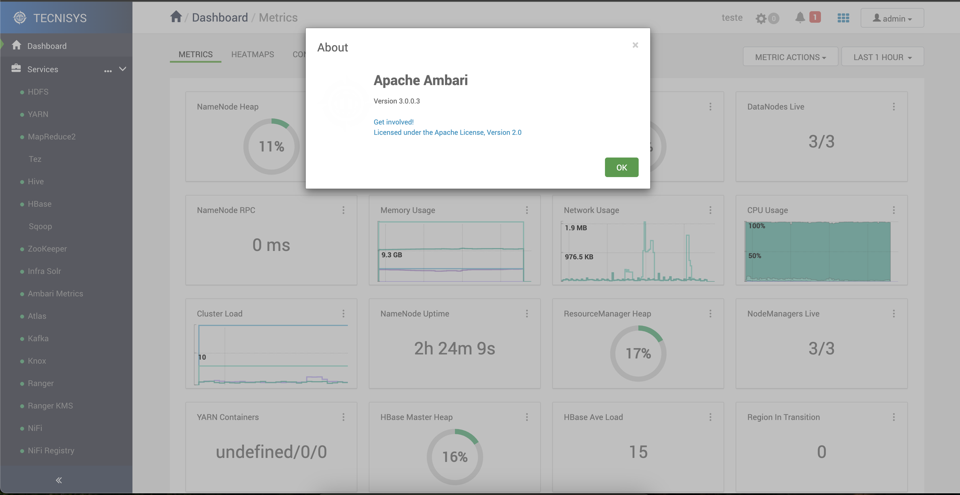Open the background operations gear icon

click(761, 18)
